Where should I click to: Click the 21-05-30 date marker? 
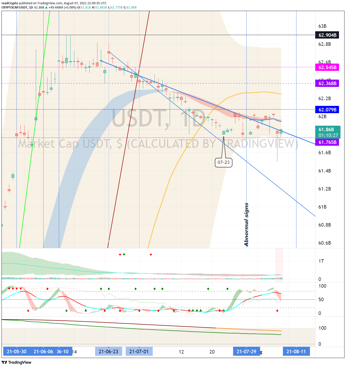pyautogui.click(x=17, y=351)
